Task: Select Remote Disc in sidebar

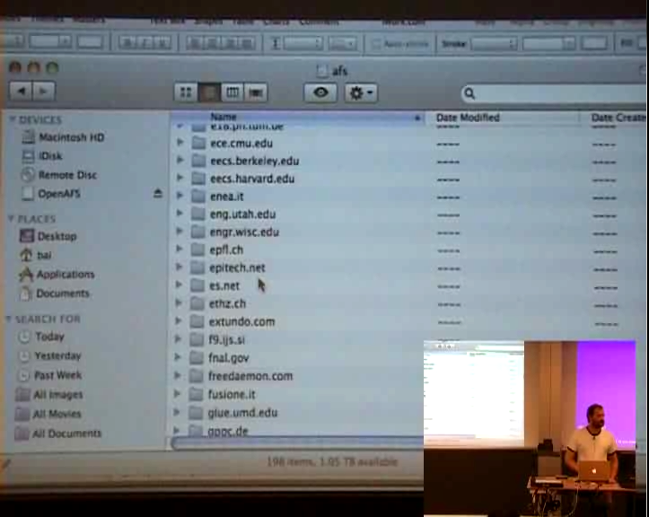Action: (x=67, y=175)
